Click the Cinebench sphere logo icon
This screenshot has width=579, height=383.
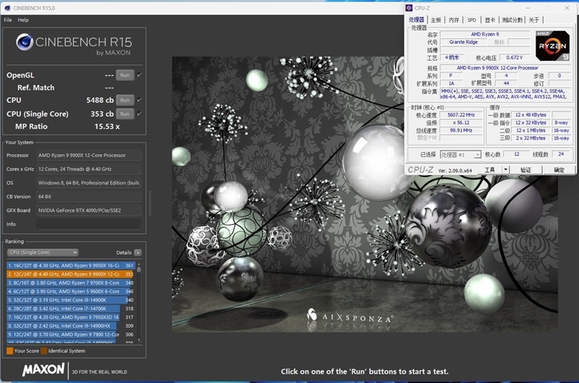coord(24,43)
